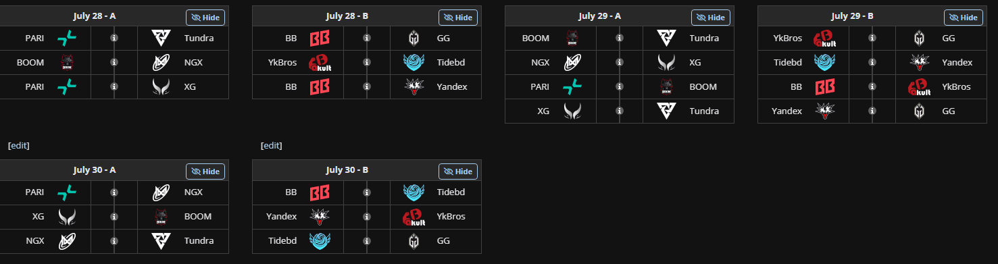The image size is (998, 264).
Task: Hide the July 29 - A match list
Action: point(711,18)
